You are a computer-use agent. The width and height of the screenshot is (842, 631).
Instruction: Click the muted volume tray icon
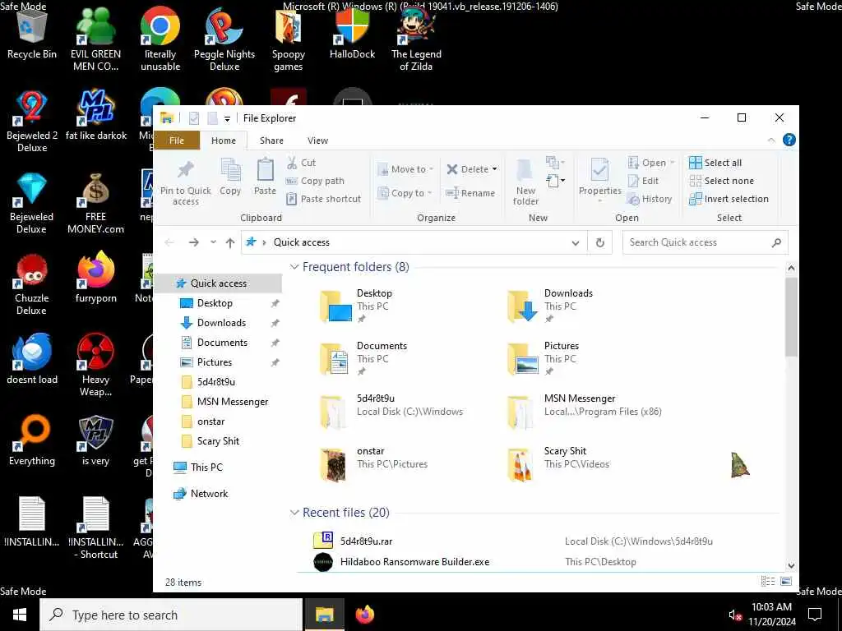(734, 615)
